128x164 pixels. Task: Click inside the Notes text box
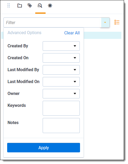pos(61,125)
